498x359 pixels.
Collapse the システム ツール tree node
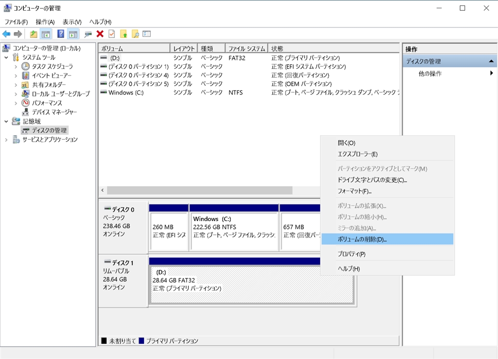[x=6, y=57]
